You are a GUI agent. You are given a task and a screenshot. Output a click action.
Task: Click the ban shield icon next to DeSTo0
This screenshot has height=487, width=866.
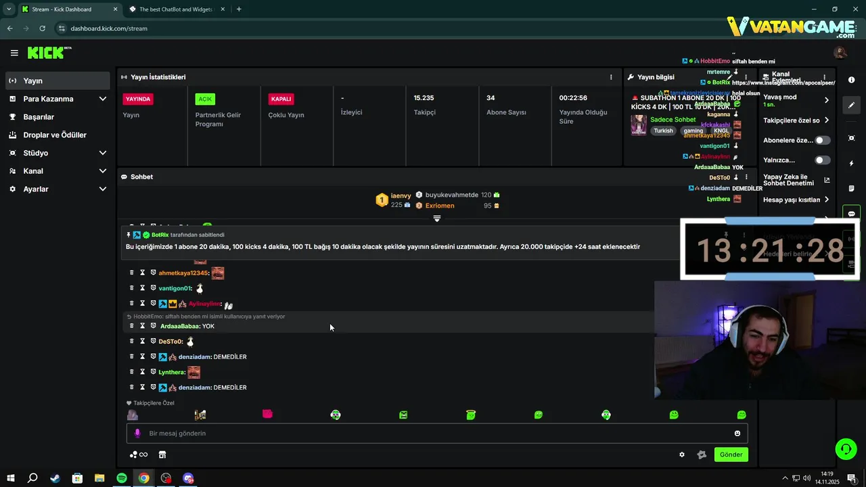point(153,341)
